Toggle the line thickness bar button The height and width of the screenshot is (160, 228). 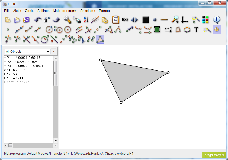coord(164,20)
